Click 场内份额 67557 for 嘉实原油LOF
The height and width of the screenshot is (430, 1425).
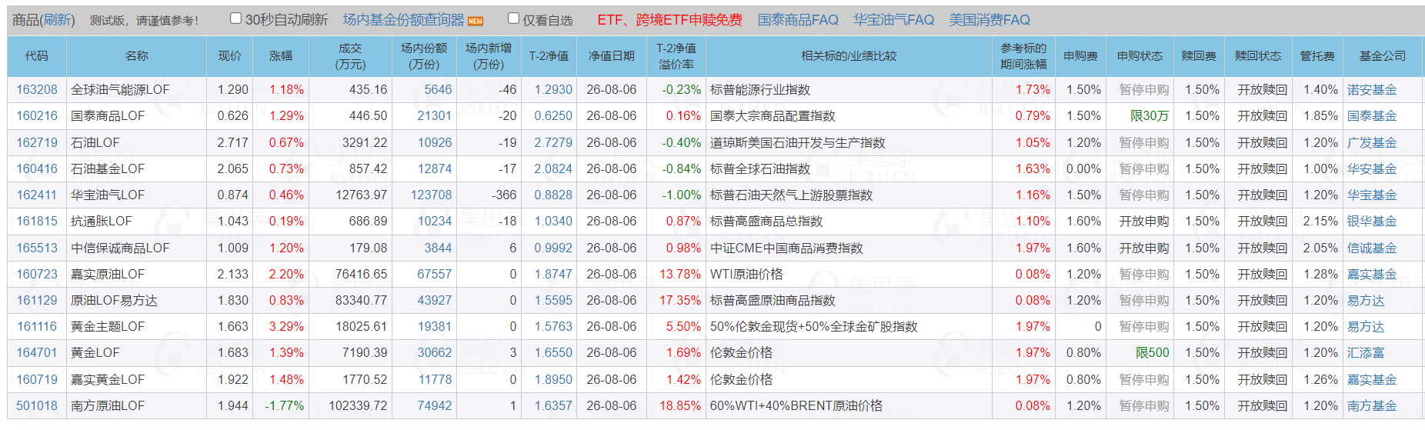(x=435, y=274)
